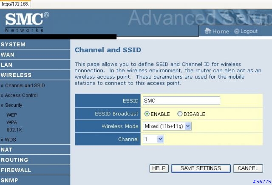This screenshot has width=272, height=185.
Task: Open the FIREWALL menu section
Action: [35, 170]
